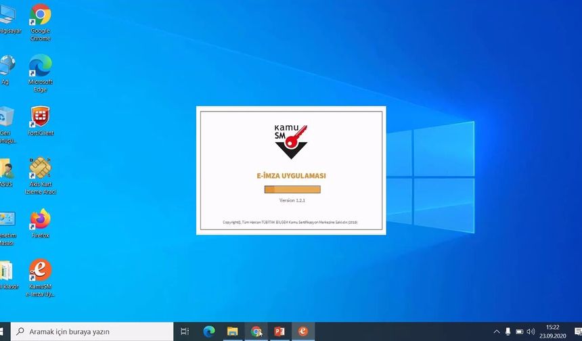Click the TÜBİTAK BİLGEM copyright text
582x341 pixels.
point(290,223)
